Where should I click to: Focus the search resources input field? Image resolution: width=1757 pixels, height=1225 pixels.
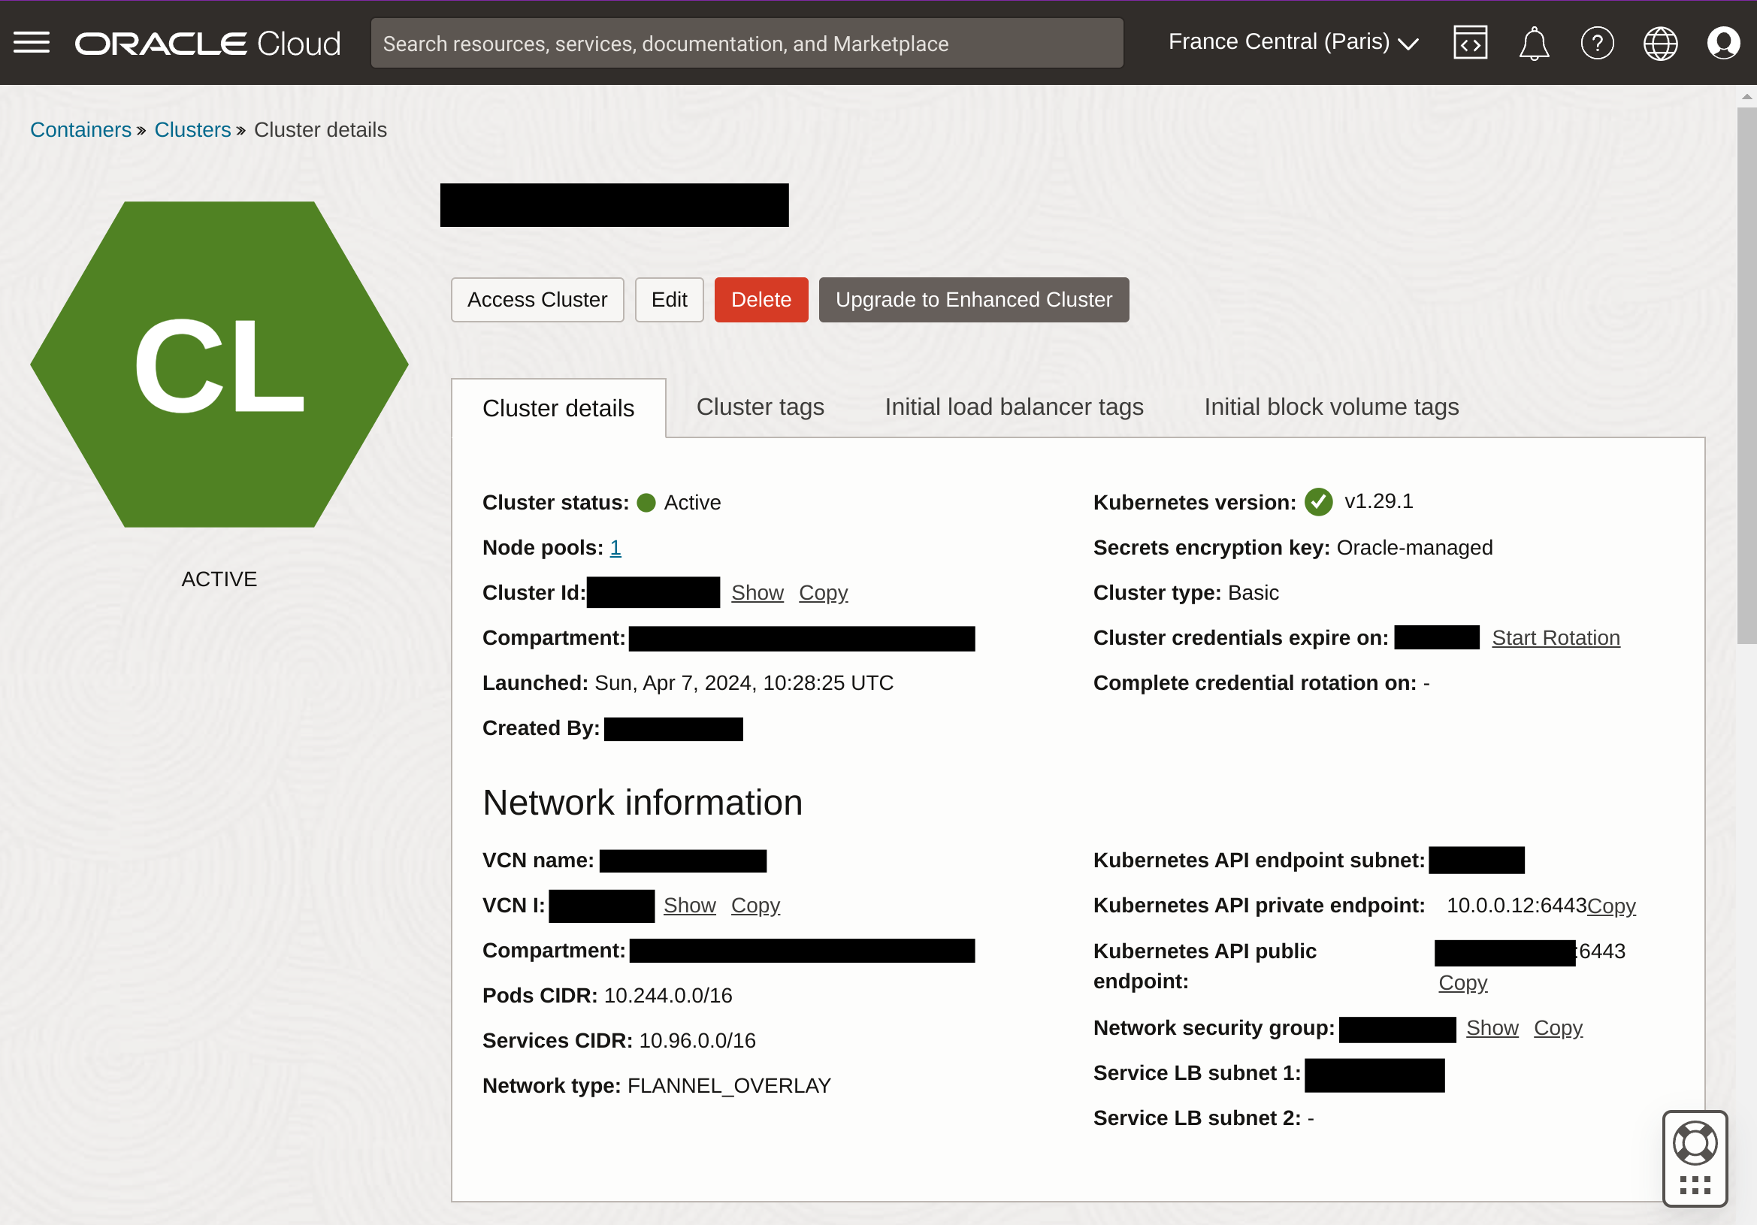[x=747, y=44]
